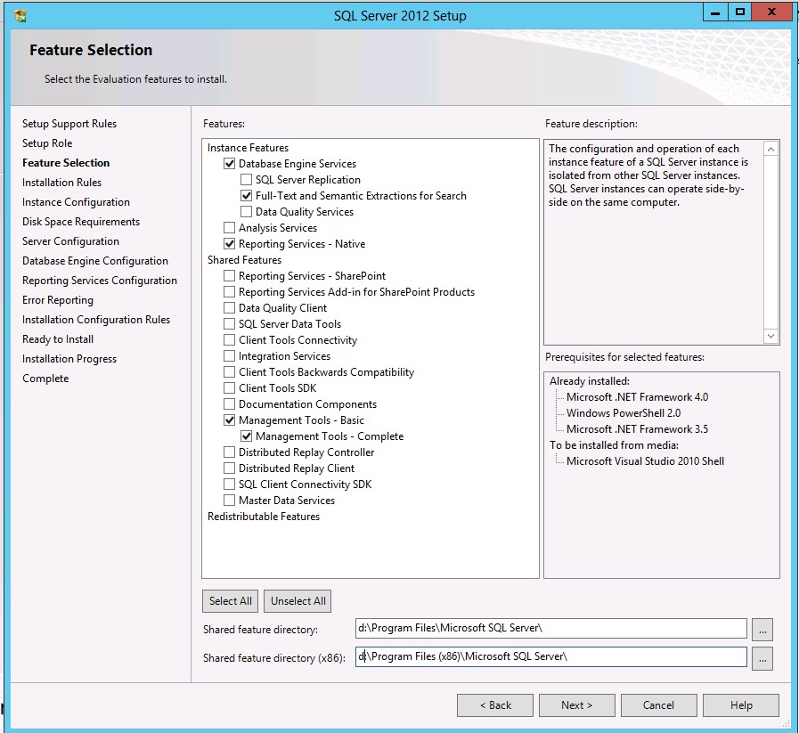This screenshot has height=733, width=799.
Task: Select the Data Quality Client checkbox
Action: click(x=229, y=307)
